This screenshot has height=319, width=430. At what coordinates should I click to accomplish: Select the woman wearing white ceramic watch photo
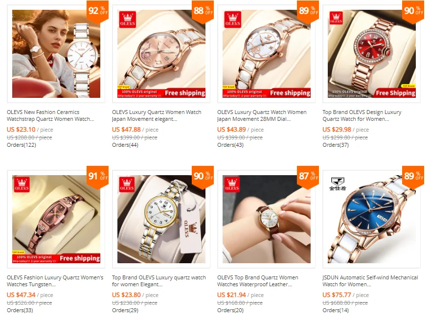(x=56, y=54)
